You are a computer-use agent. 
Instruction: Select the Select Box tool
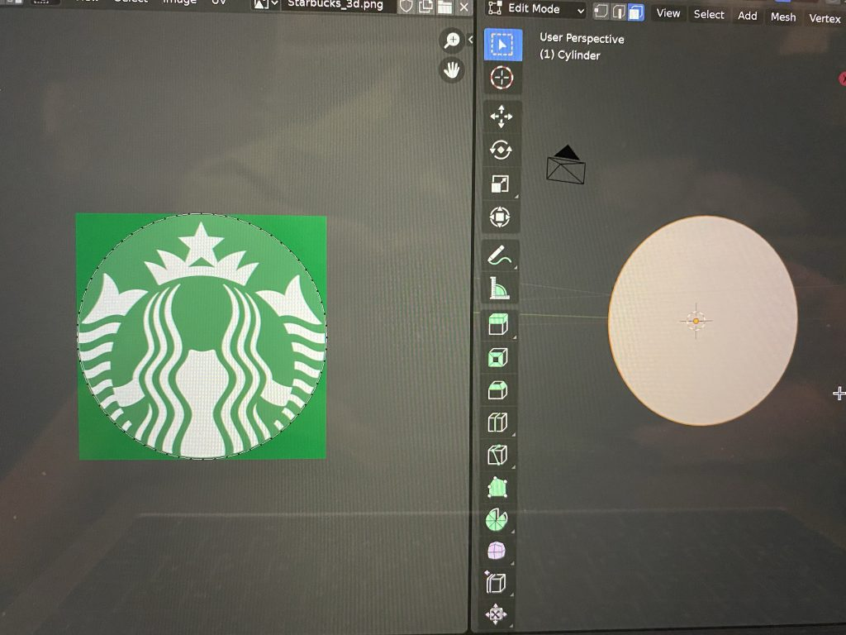click(502, 45)
